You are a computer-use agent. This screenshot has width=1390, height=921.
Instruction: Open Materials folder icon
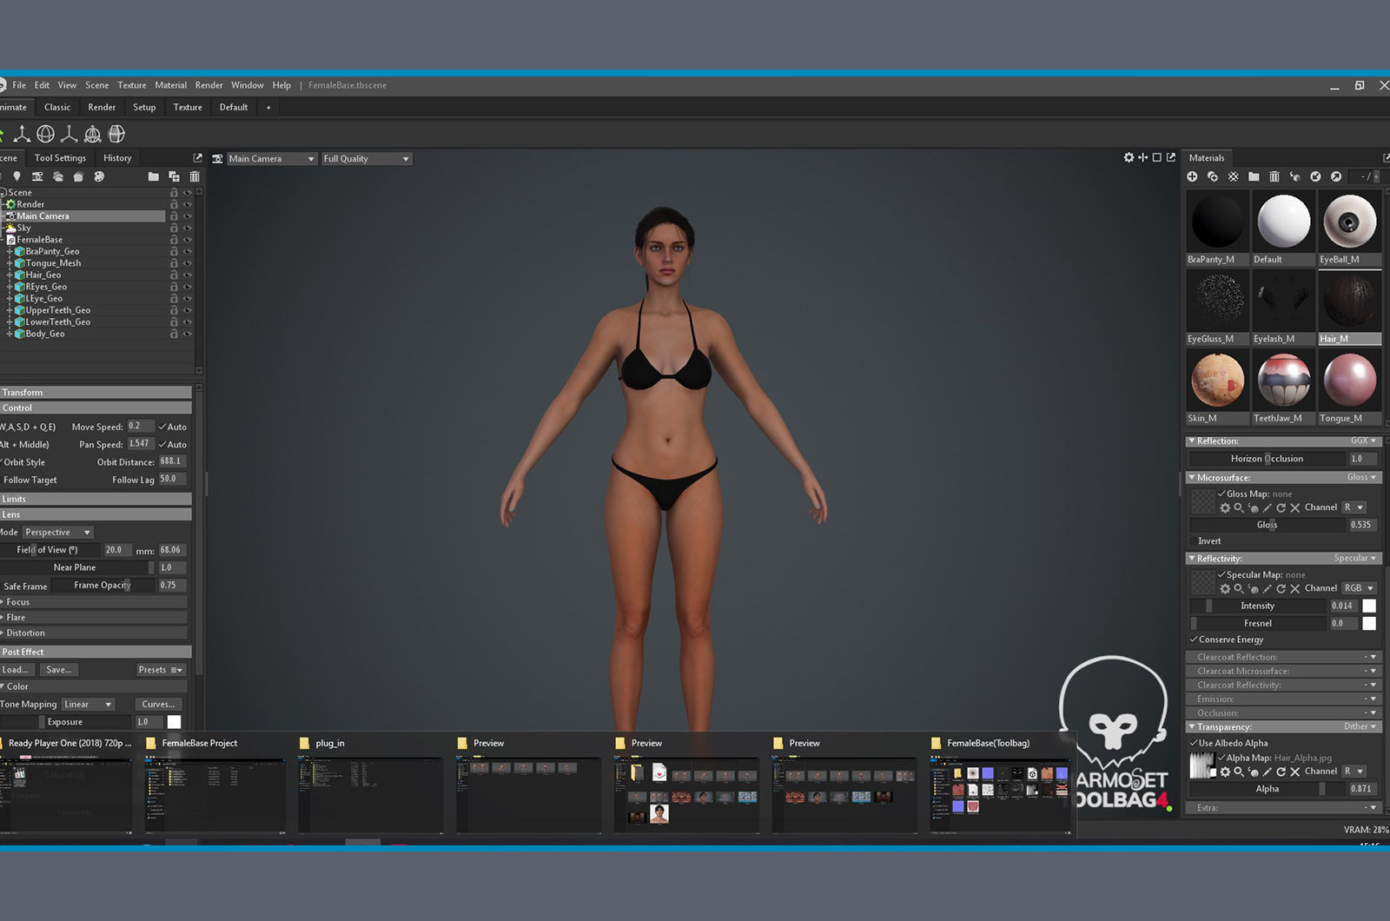click(1254, 176)
